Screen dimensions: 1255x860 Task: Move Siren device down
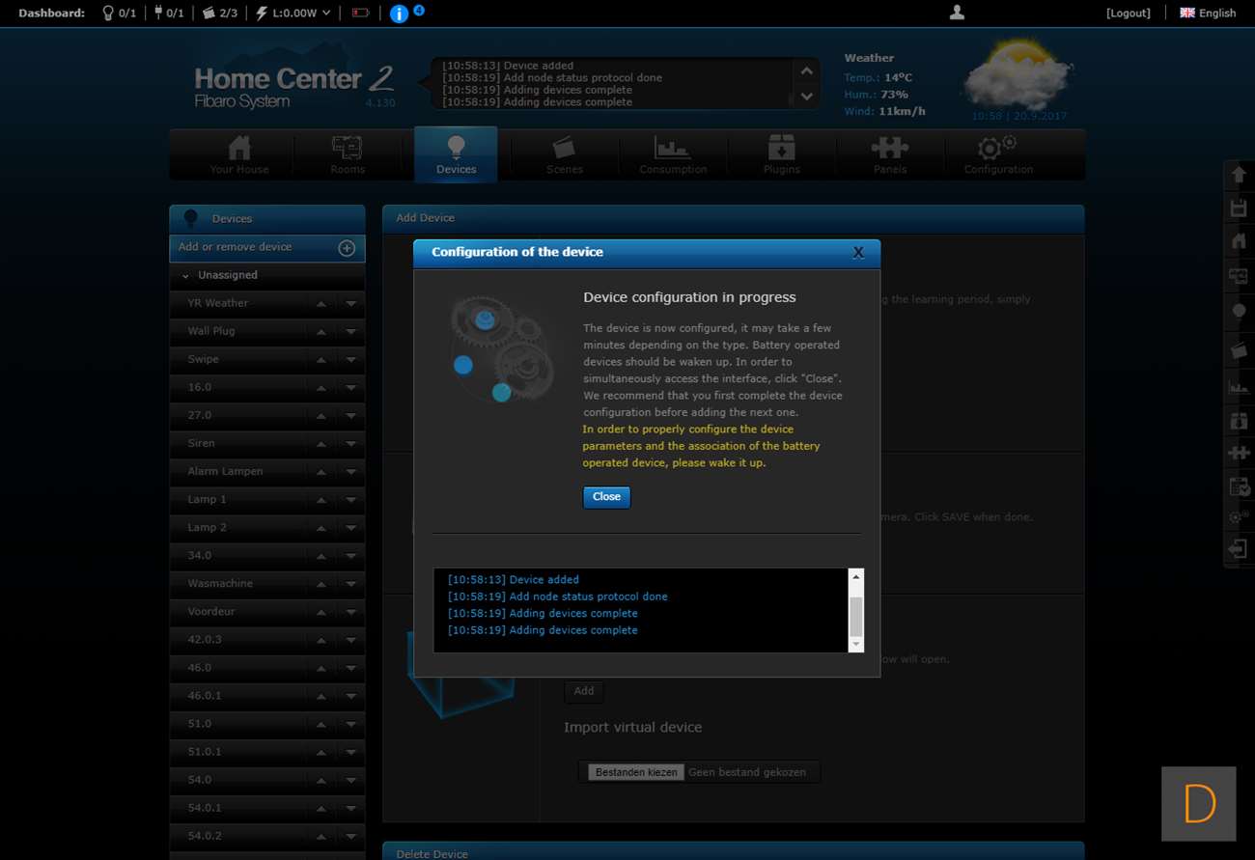pos(351,444)
